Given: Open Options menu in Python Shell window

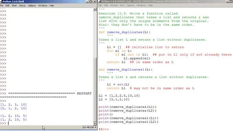Looking at the screenshot, I should tap(32, 5).
